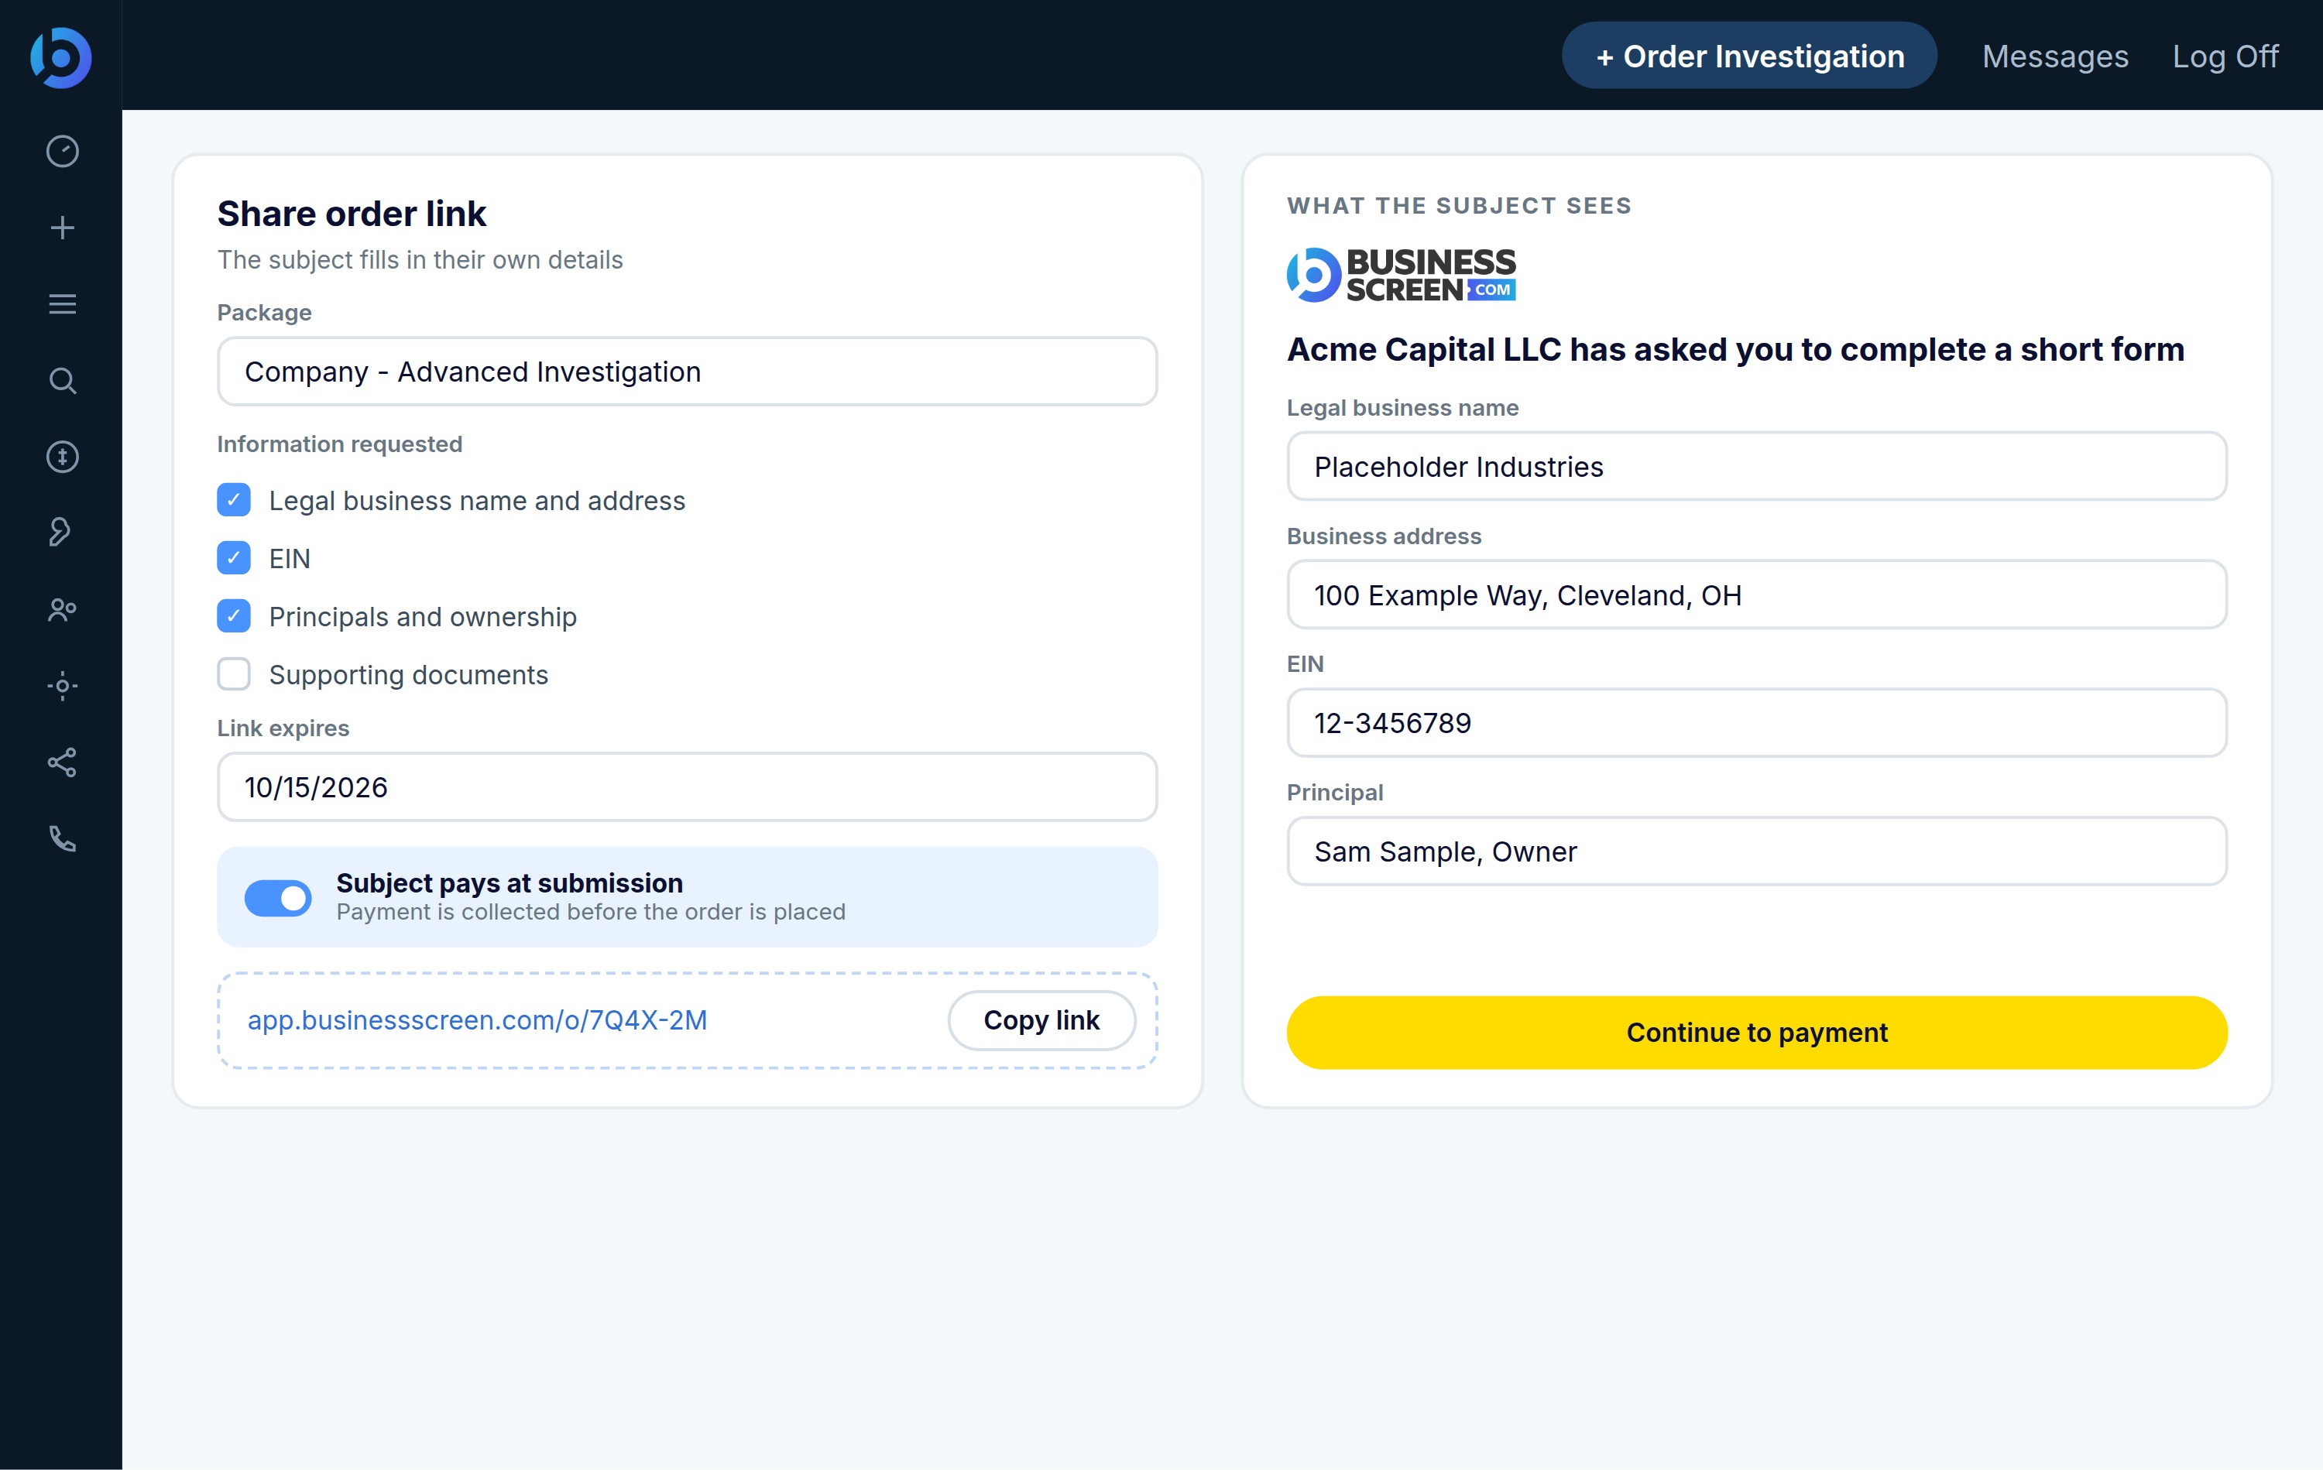This screenshot has height=1470, width=2323.
Task: Open the list menu icon in sidebar
Action: (63, 304)
